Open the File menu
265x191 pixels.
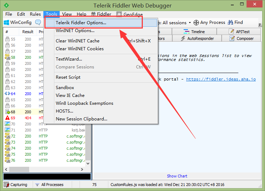pyautogui.click(x=9, y=14)
